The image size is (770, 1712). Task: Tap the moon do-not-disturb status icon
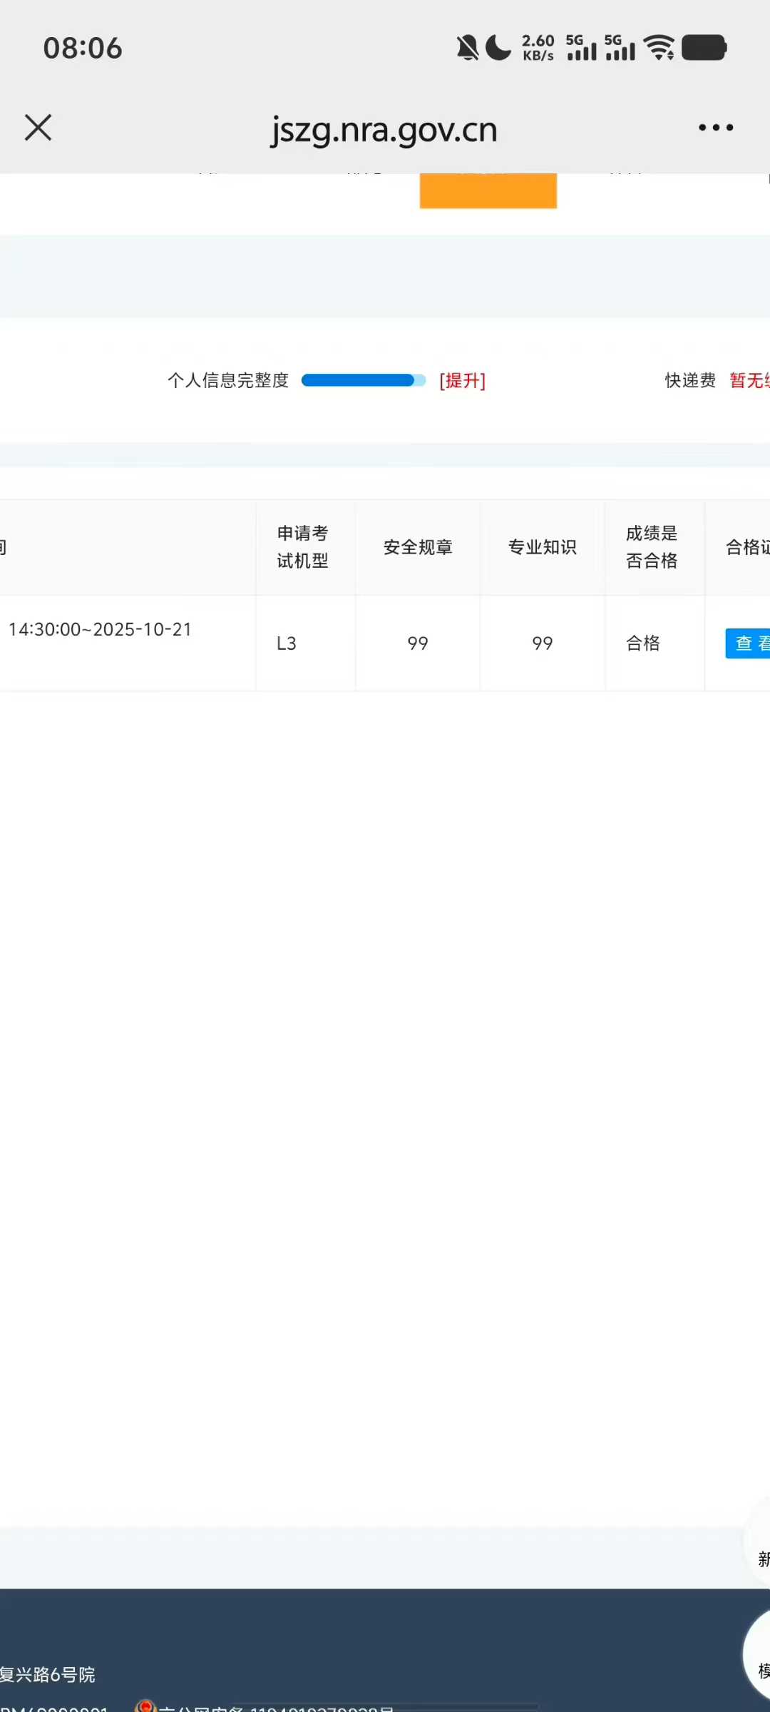tap(498, 49)
